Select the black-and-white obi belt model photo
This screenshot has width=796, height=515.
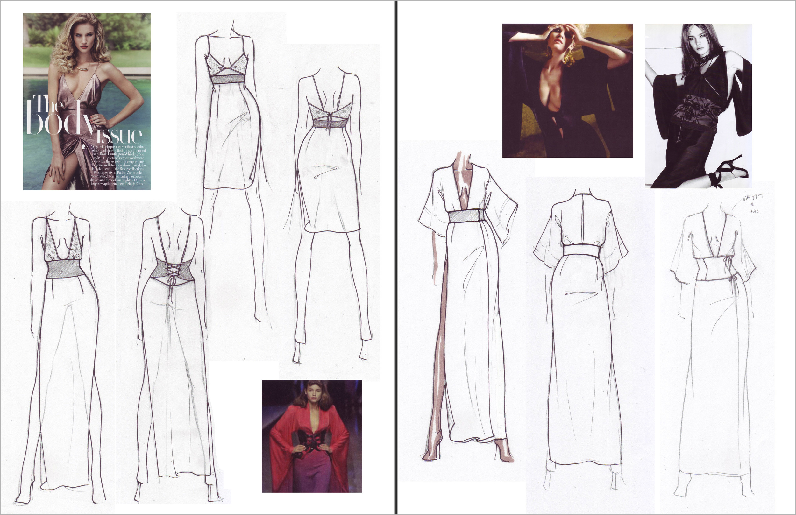(x=698, y=106)
